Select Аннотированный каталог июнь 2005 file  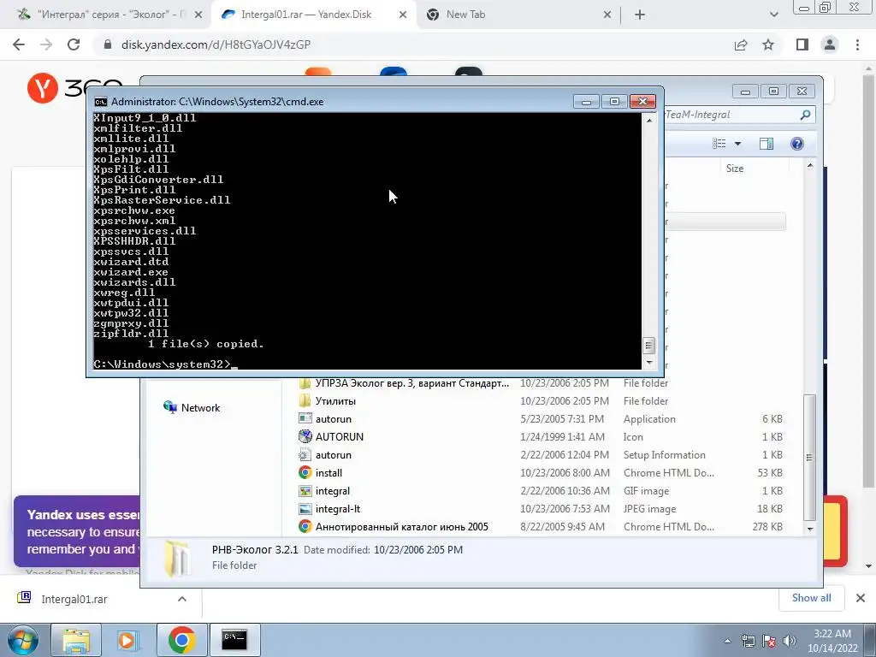click(540, 527)
